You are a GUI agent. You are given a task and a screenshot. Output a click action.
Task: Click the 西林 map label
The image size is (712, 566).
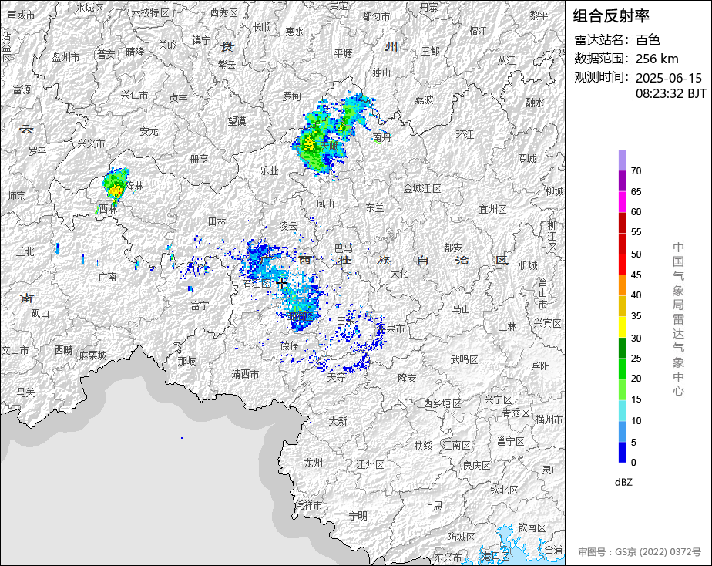(108, 209)
